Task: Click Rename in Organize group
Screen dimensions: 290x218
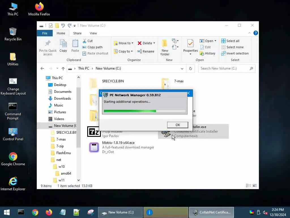Action: click(146, 51)
